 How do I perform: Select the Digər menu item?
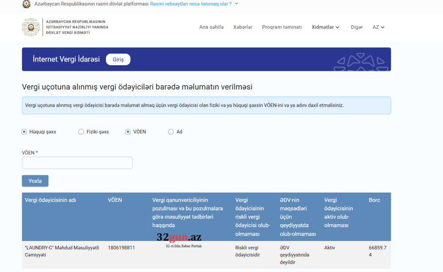click(357, 27)
